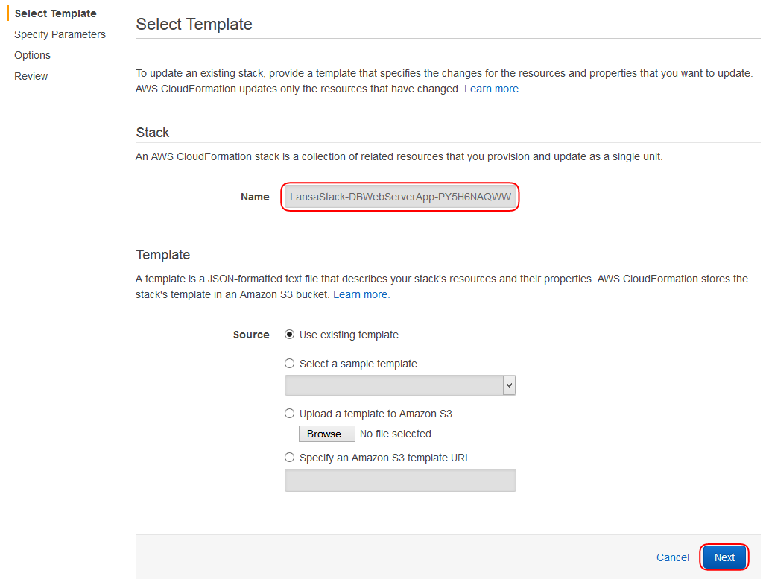The height and width of the screenshot is (585, 766).
Task: Click the stack Name input field
Action: (400, 197)
